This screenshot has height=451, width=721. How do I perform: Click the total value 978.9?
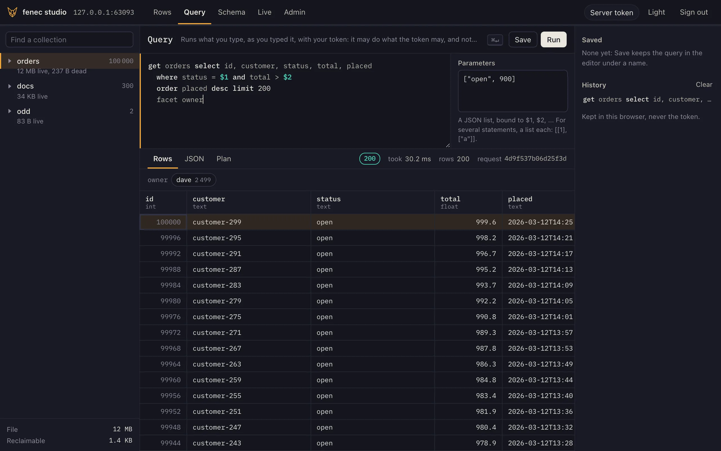(468, 443)
